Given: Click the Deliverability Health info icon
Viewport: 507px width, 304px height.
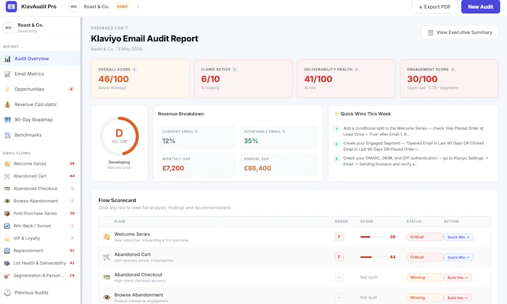Looking at the screenshot, I should pyautogui.click(x=357, y=70).
